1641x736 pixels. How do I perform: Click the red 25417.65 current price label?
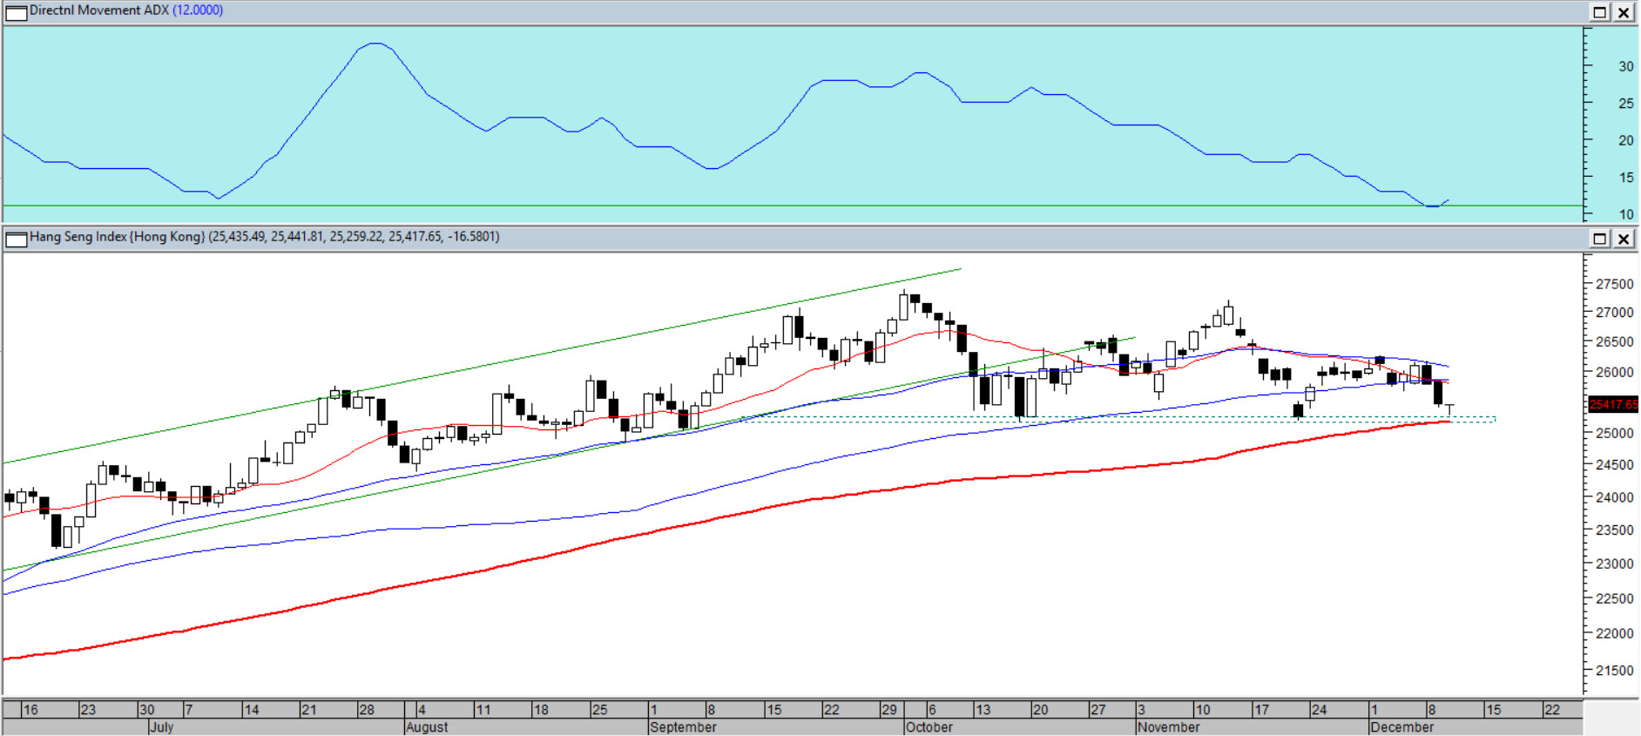click(x=1613, y=404)
